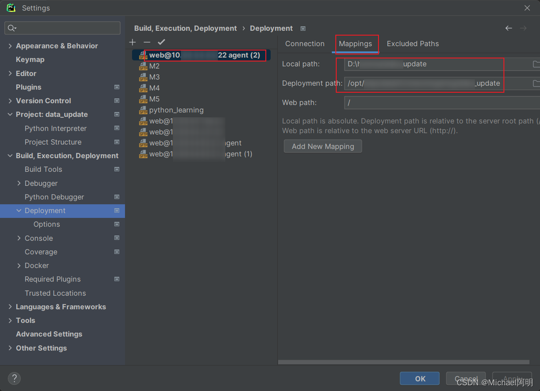
Task: Collapse Project: data_update section
Action: [x=10, y=114]
